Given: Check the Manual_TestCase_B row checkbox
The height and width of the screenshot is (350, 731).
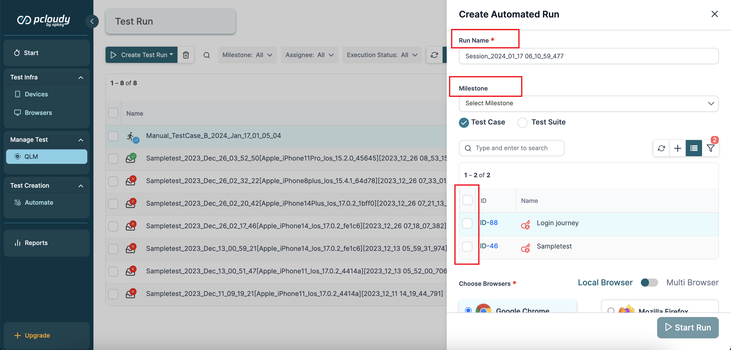Looking at the screenshot, I should click(x=113, y=136).
